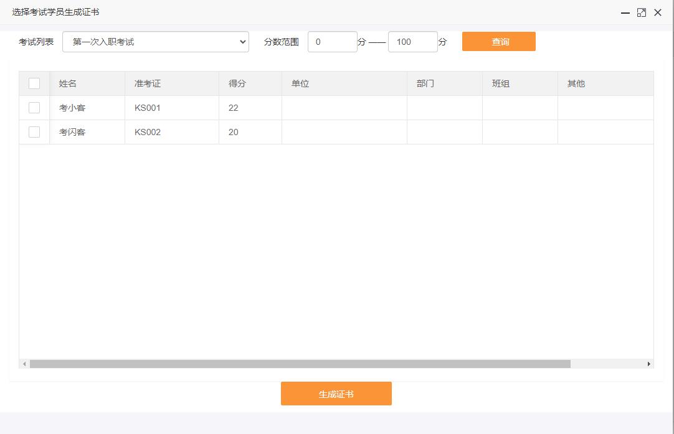
Task: Click the left arrow of horizontal scrollbar
Action: click(x=24, y=364)
